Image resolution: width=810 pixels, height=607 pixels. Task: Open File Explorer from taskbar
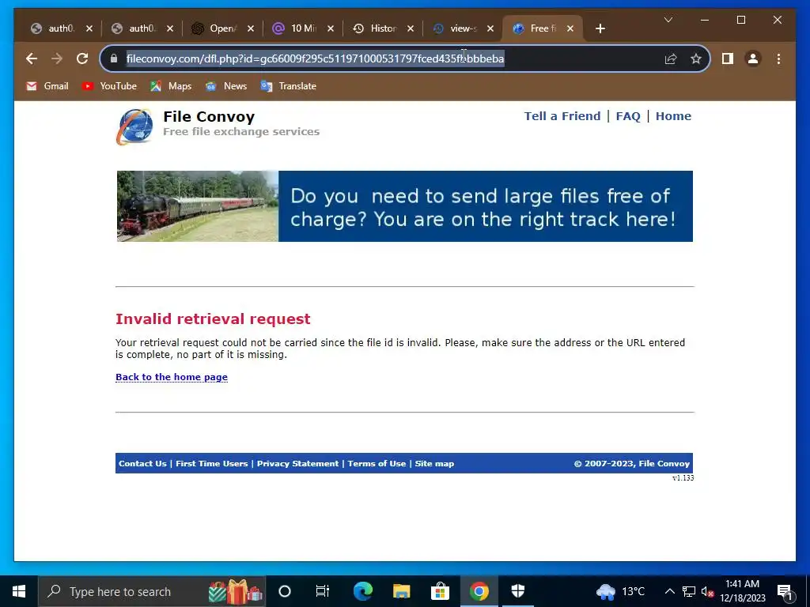(401, 591)
